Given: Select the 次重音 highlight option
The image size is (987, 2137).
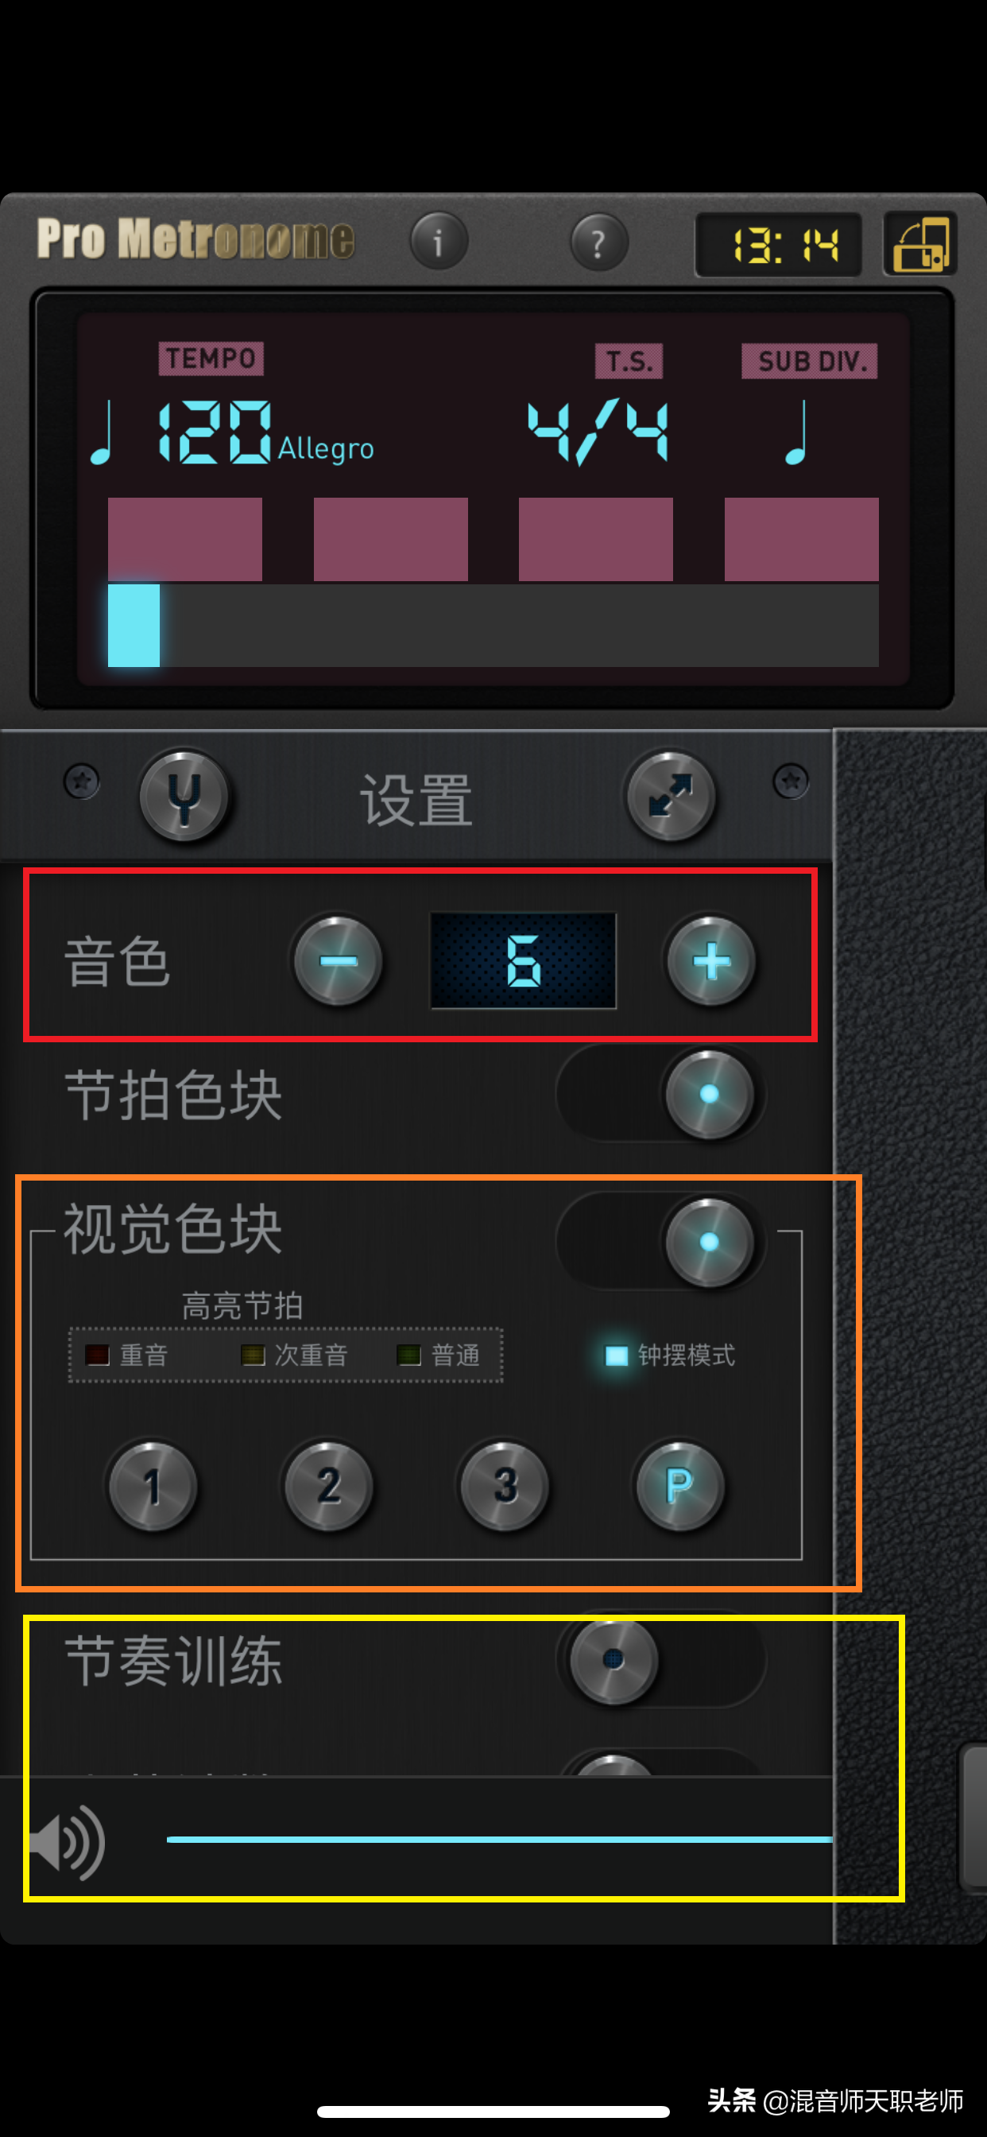Looking at the screenshot, I should click(295, 1356).
